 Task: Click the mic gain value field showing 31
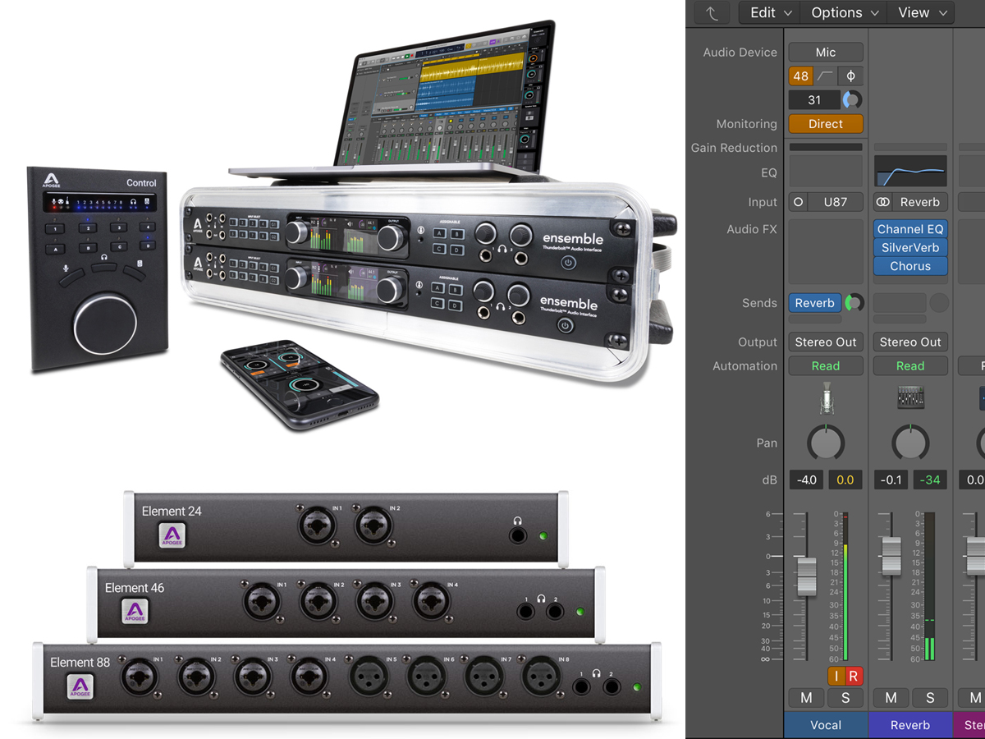pos(814,100)
